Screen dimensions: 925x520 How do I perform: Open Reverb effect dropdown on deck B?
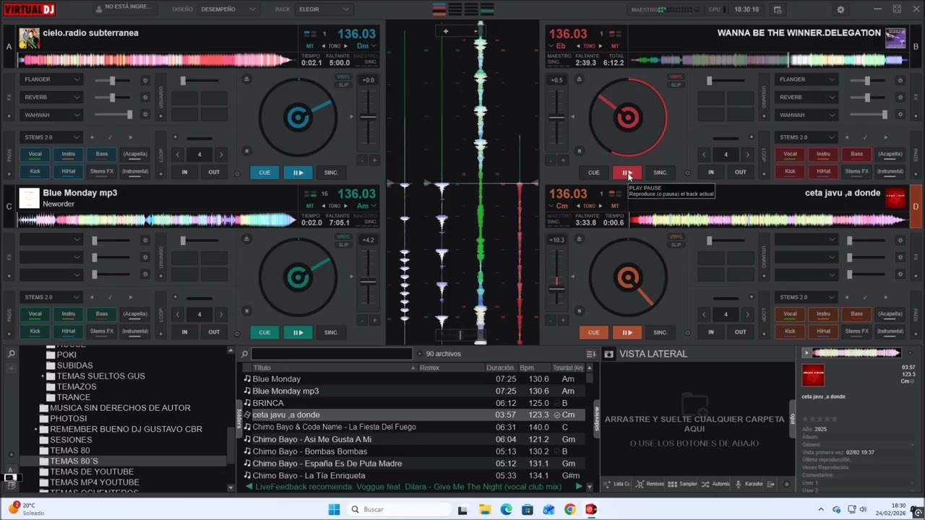tap(807, 97)
